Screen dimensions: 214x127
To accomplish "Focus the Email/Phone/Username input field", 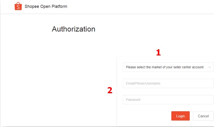I will point(168,83).
